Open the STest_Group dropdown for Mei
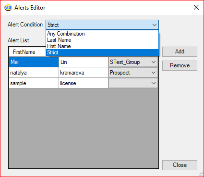 [154, 62]
